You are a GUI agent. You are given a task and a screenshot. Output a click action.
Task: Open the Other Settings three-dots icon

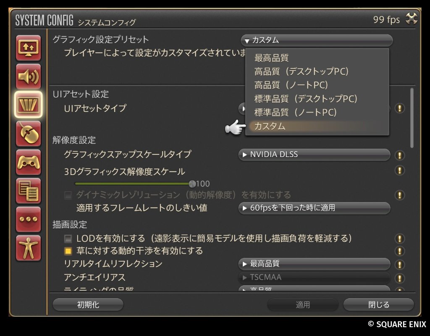click(28, 219)
